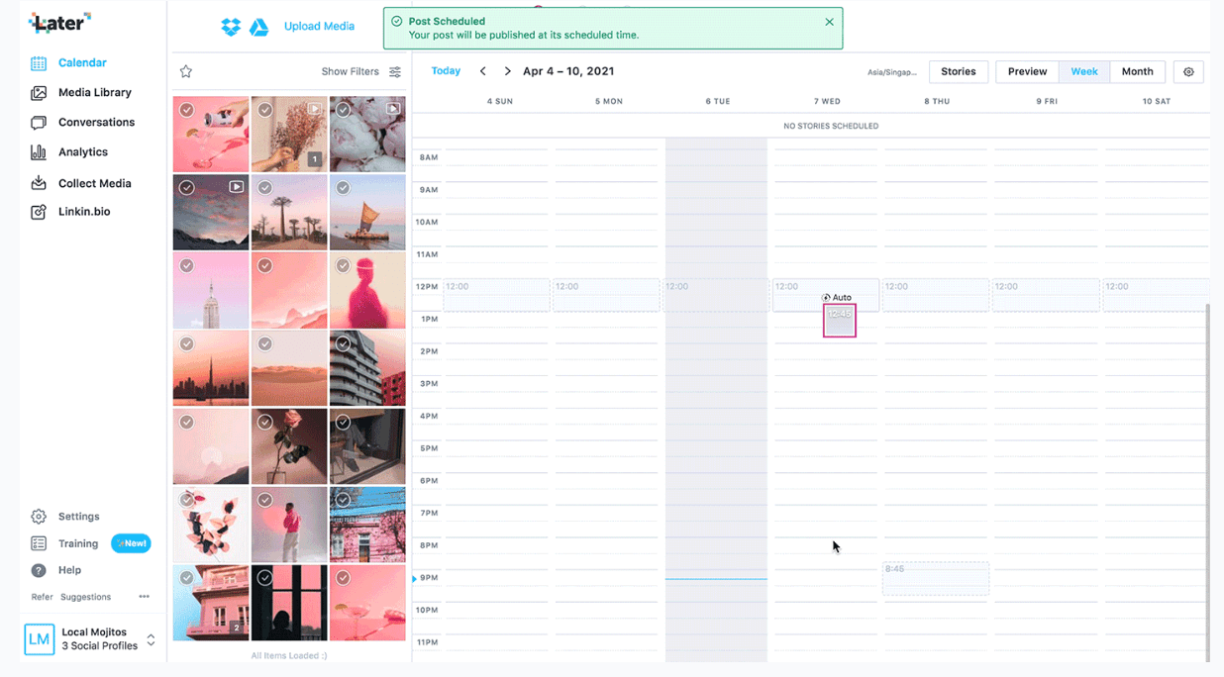1224x677 pixels.
Task: Select the dried flowers bouquet checkbox
Action: click(265, 111)
